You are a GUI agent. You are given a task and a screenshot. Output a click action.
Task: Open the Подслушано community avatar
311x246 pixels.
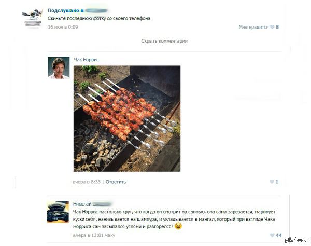33,18
